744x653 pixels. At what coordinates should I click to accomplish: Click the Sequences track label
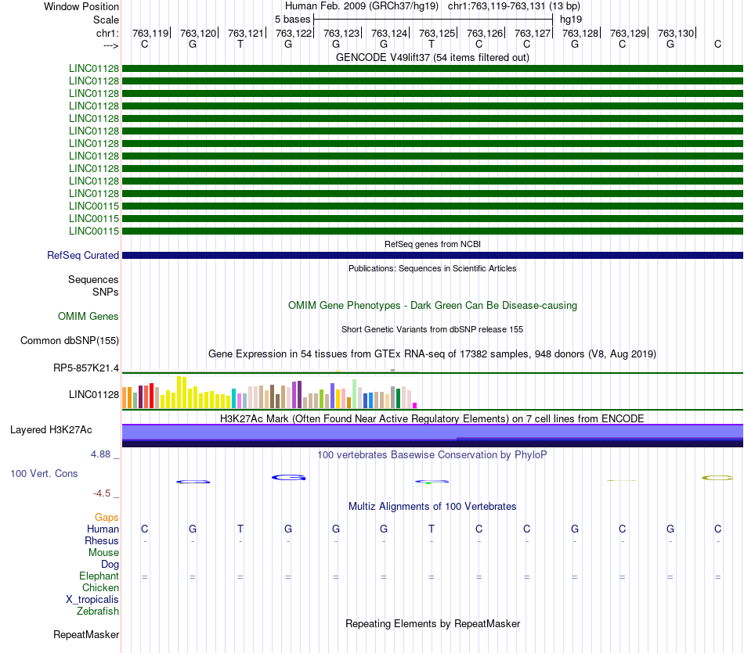(x=93, y=280)
